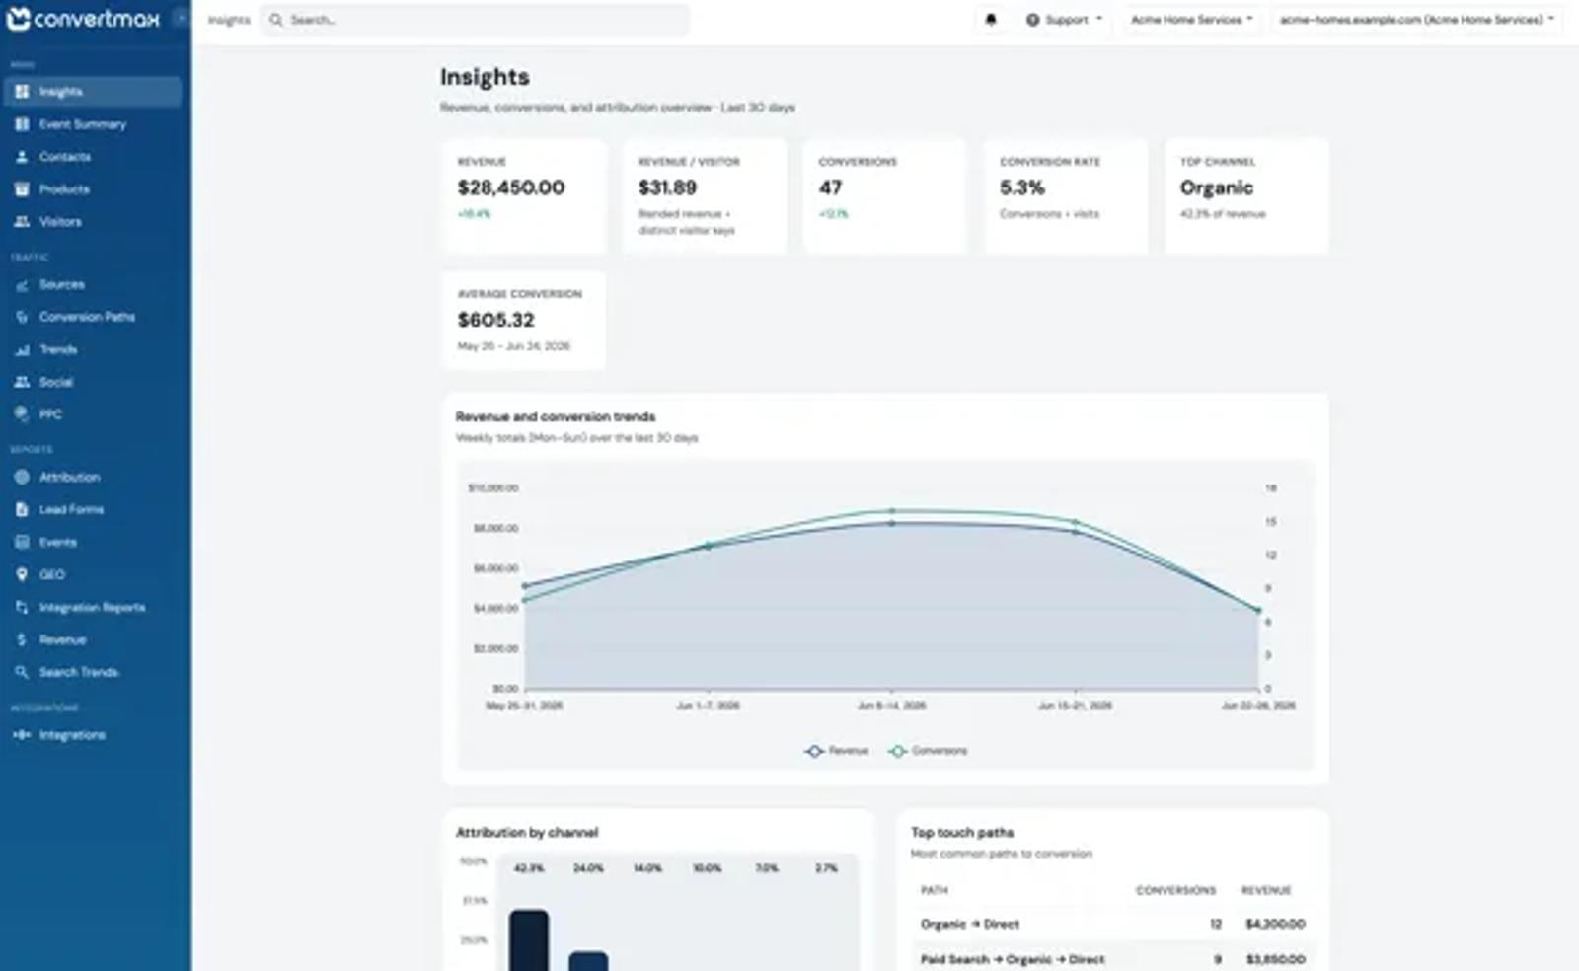The width and height of the screenshot is (1579, 971).
Task: Click the Revenue card showing $28,450.00
Action: [524, 195]
